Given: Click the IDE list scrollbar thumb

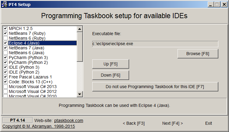Looking at the screenshot, I should click(79, 47).
